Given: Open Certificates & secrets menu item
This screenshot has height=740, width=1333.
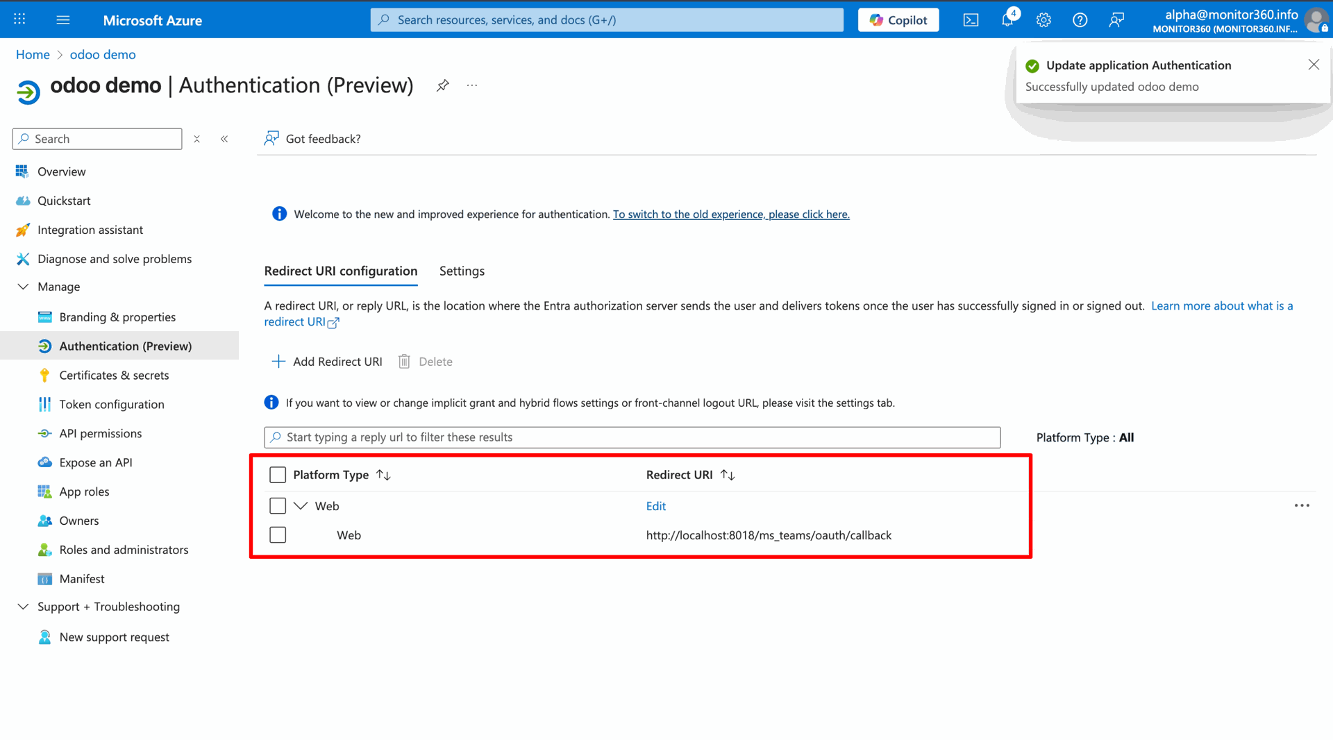Looking at the screenshot, I should click(x=114, y=376).
